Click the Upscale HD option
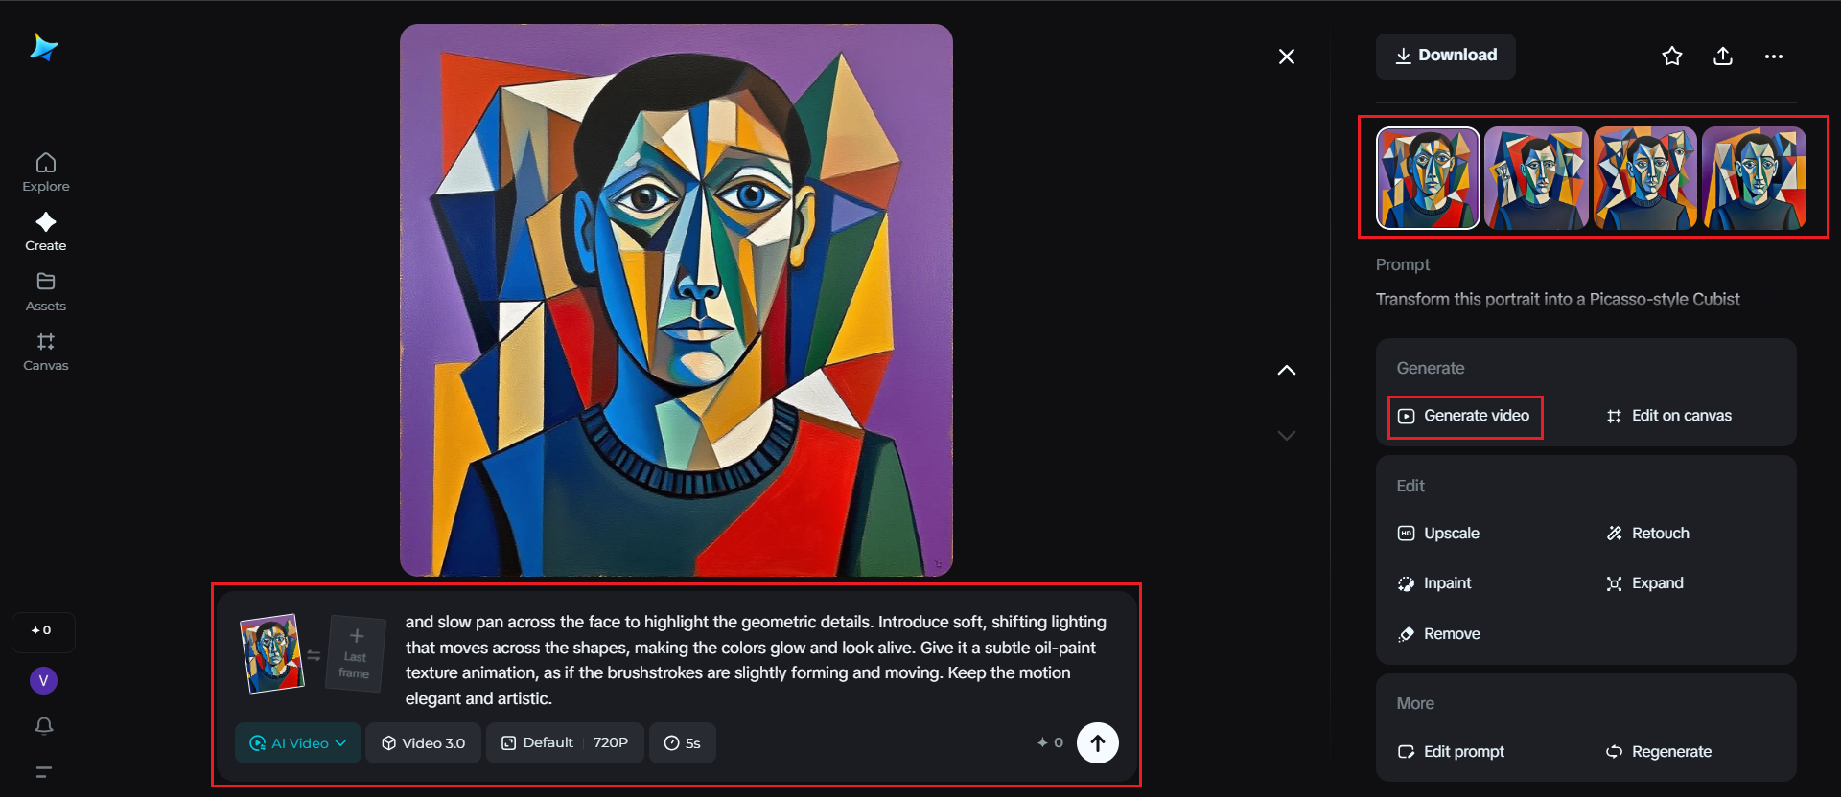Screen dimensions: 1841x797 pos(1439,534)
